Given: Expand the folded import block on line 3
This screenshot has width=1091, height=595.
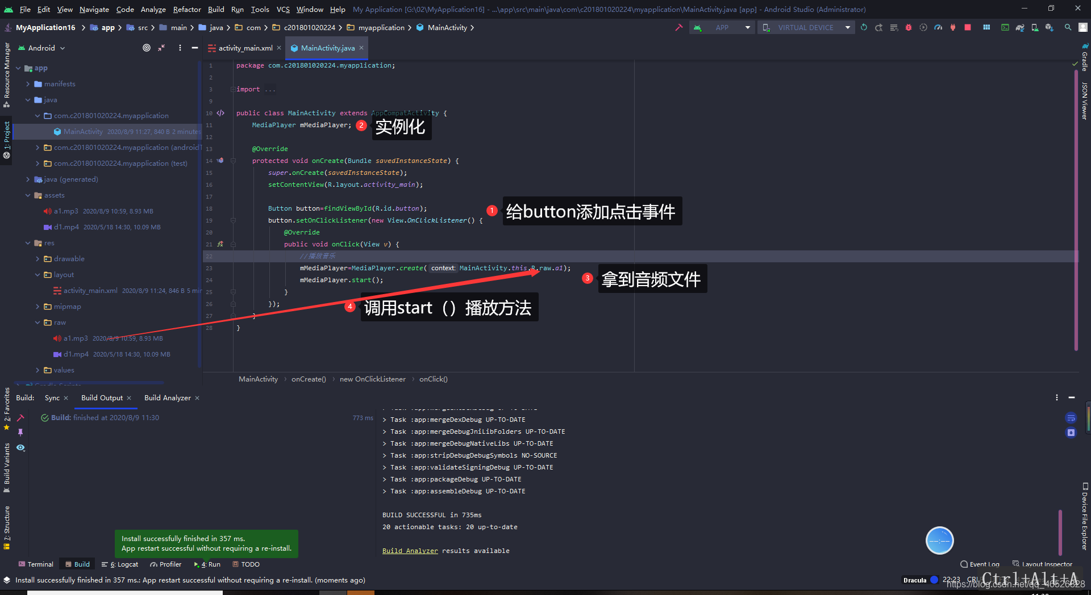Looking at the screenshot, I should [232, 89].
